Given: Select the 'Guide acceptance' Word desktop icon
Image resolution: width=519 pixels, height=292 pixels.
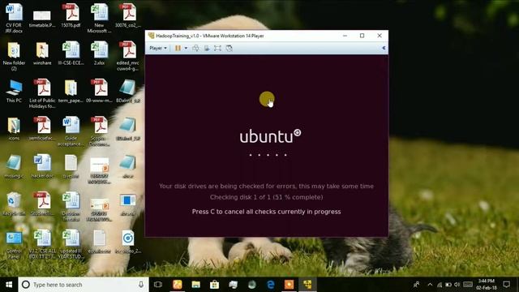Looking at the screenshot, I should 71,131.
